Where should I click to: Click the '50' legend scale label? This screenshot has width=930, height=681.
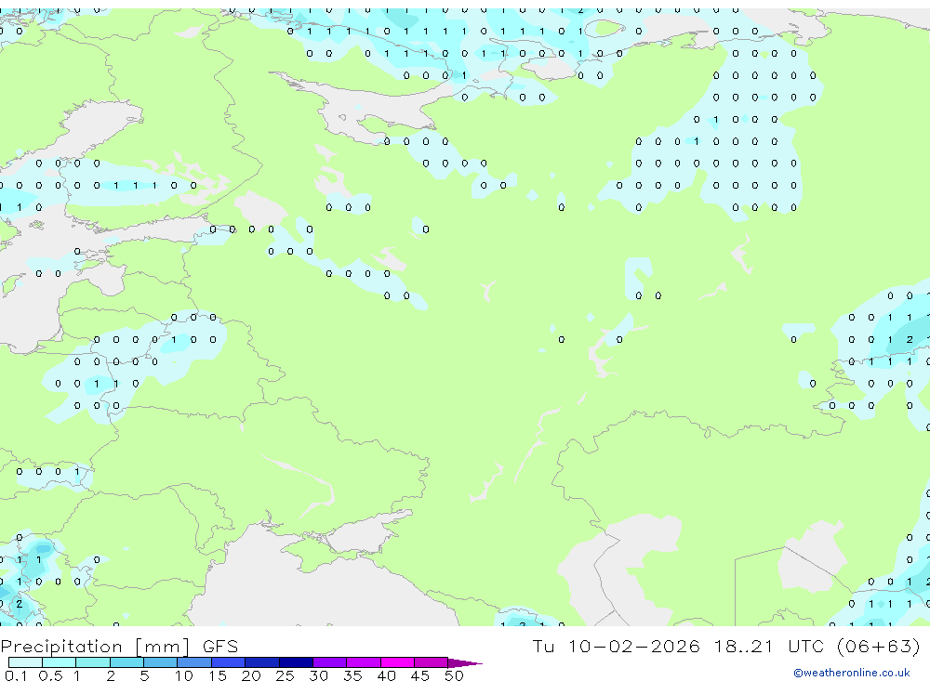click(x=454, y=675)
